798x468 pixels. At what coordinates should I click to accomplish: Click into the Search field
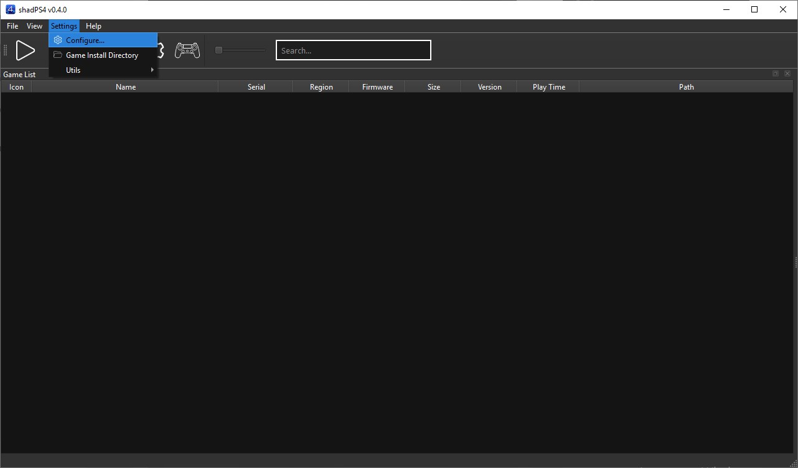[x=353, y=50]
